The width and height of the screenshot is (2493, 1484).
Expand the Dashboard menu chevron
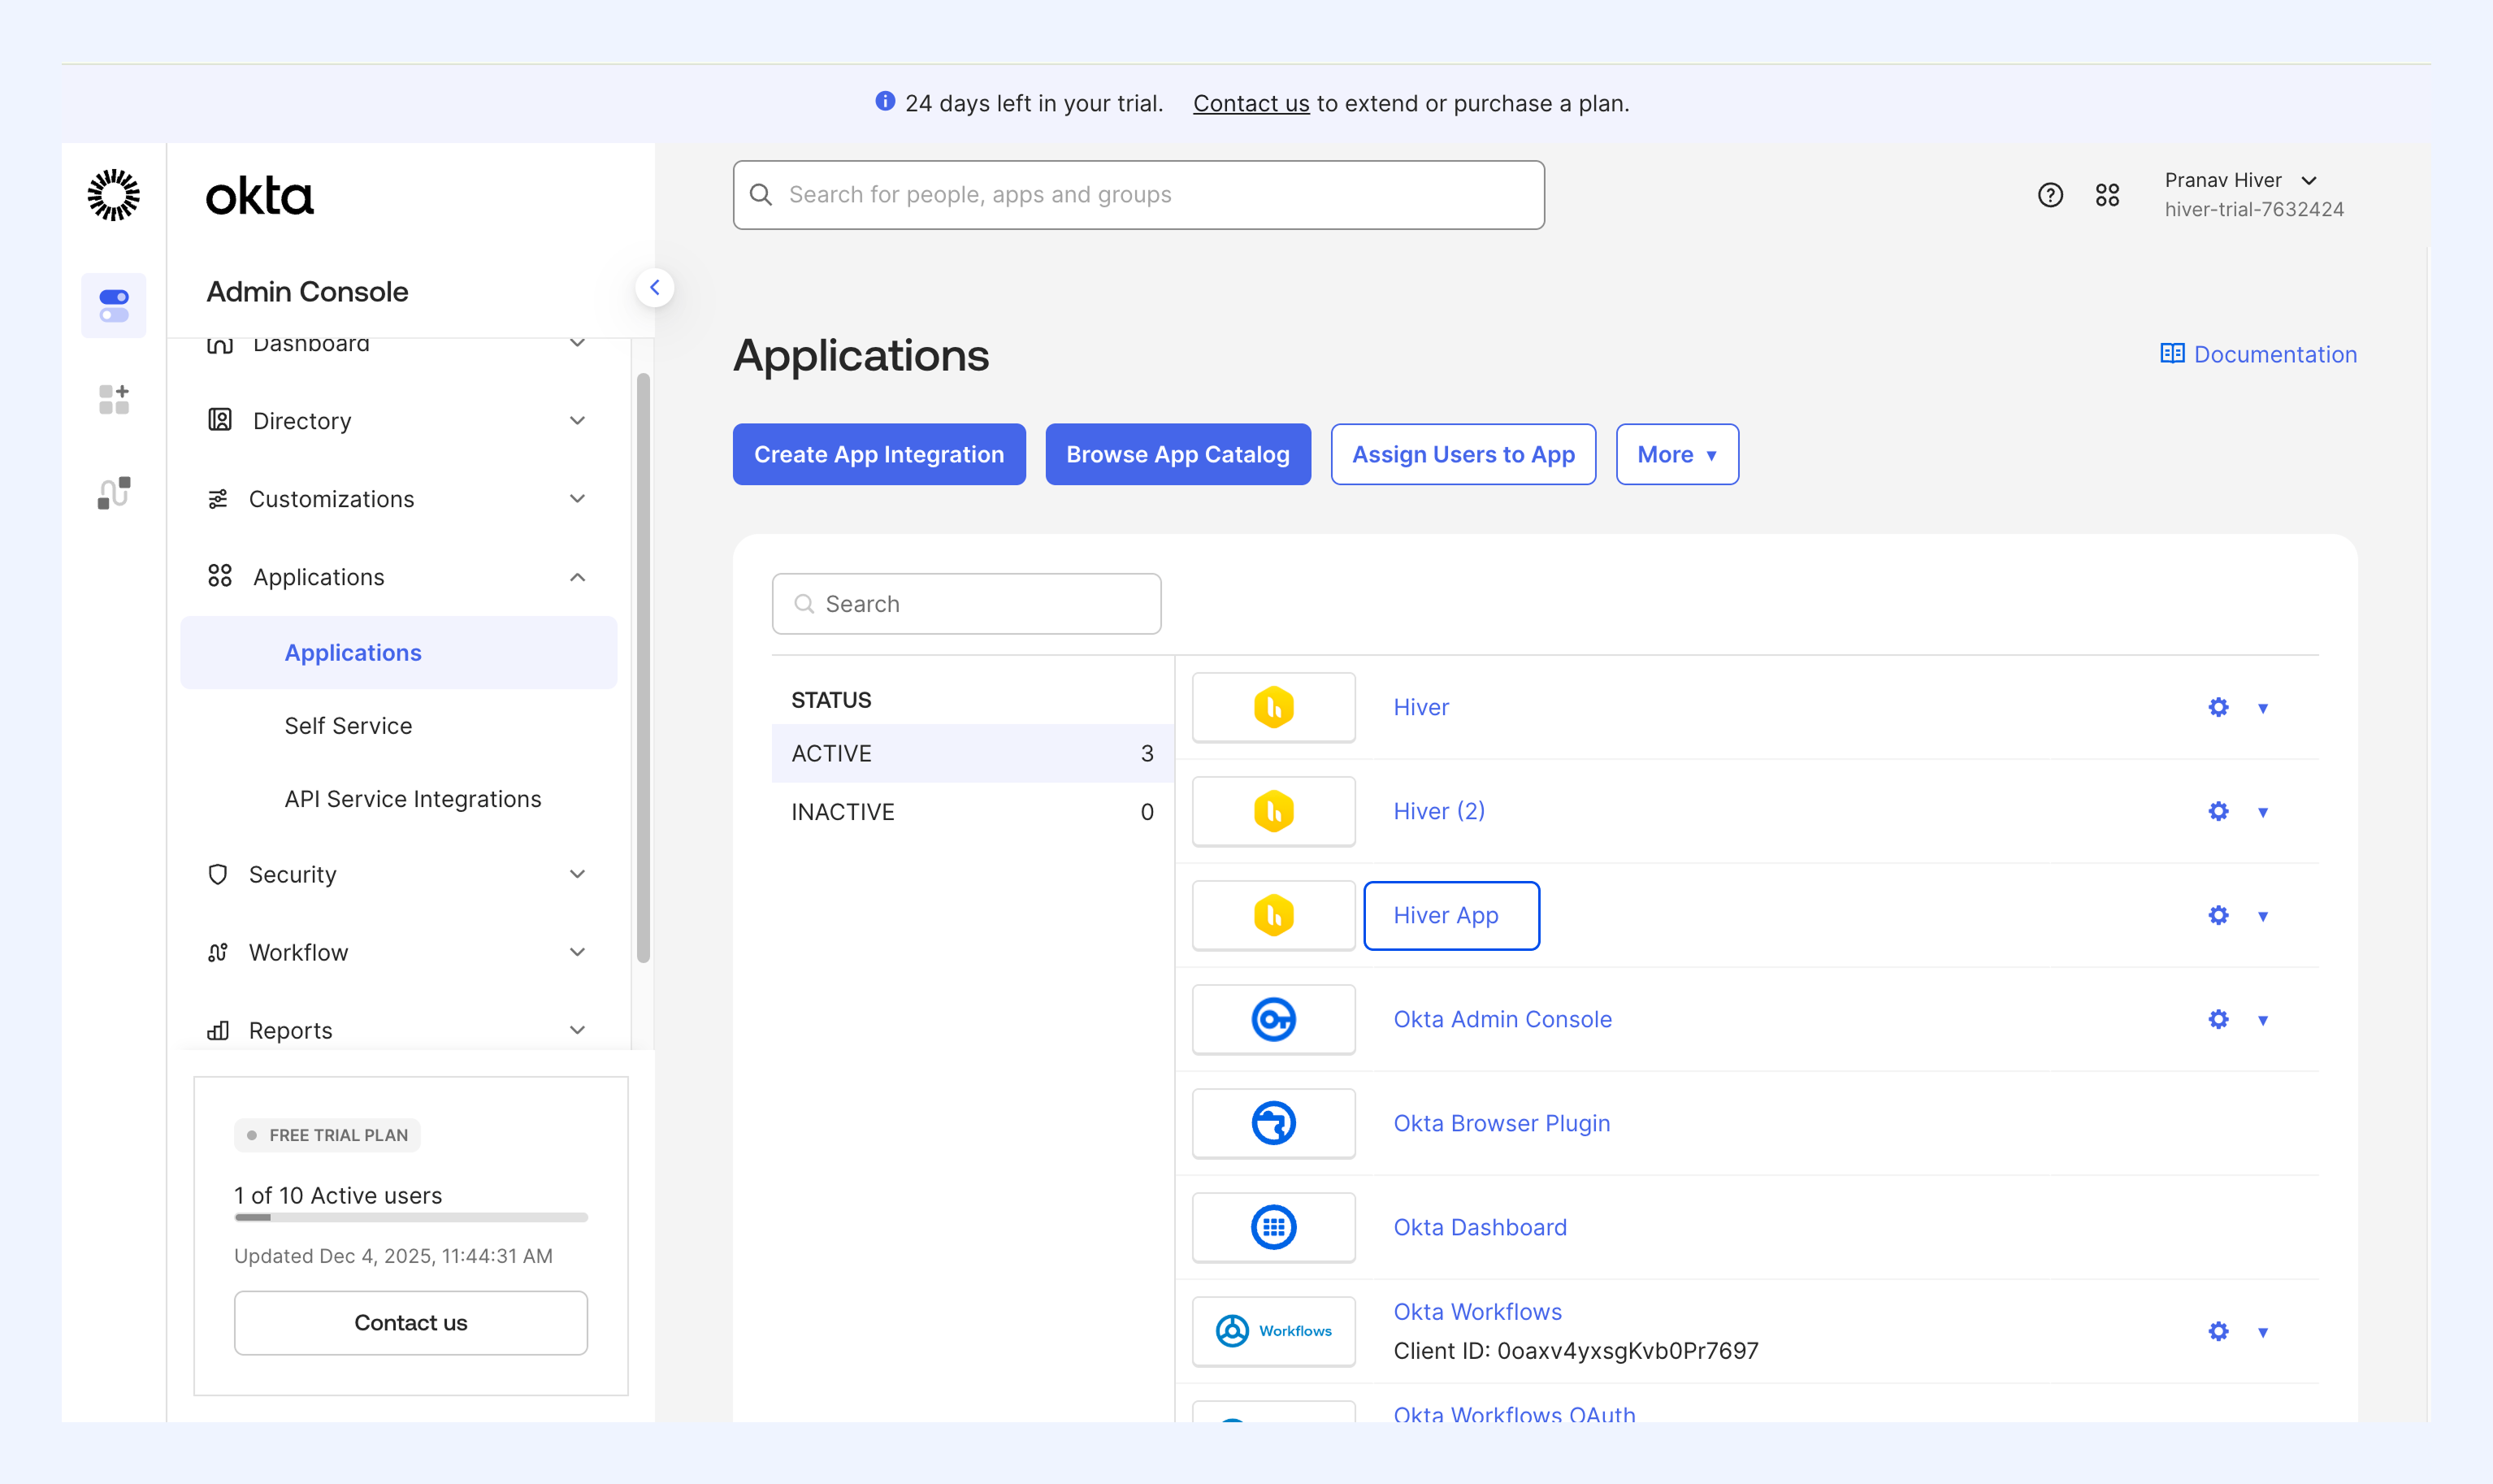[x=577, y=344]
